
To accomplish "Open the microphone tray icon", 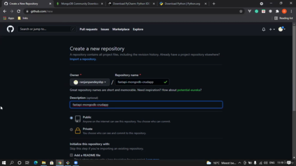I will pos(255,163).
